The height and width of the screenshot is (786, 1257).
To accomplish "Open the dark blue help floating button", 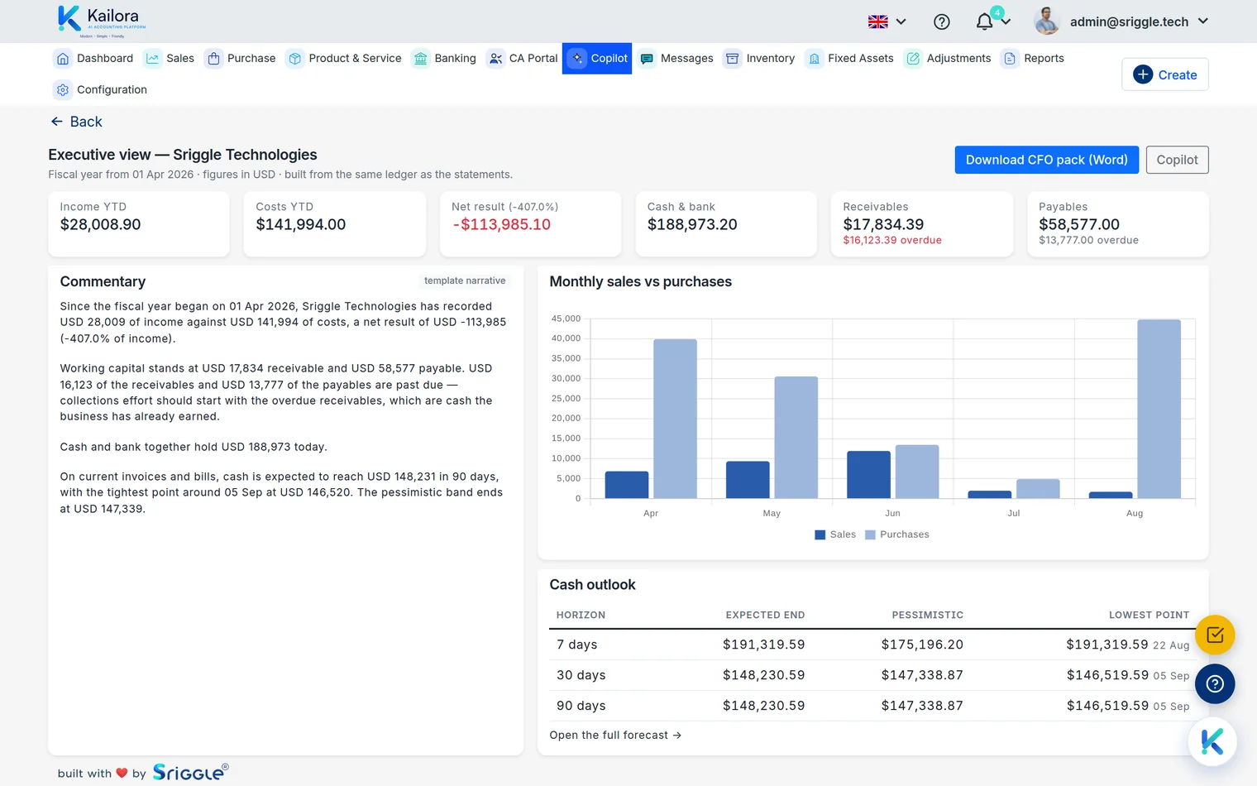I will pyautogui.click(x=1215, y=684).
